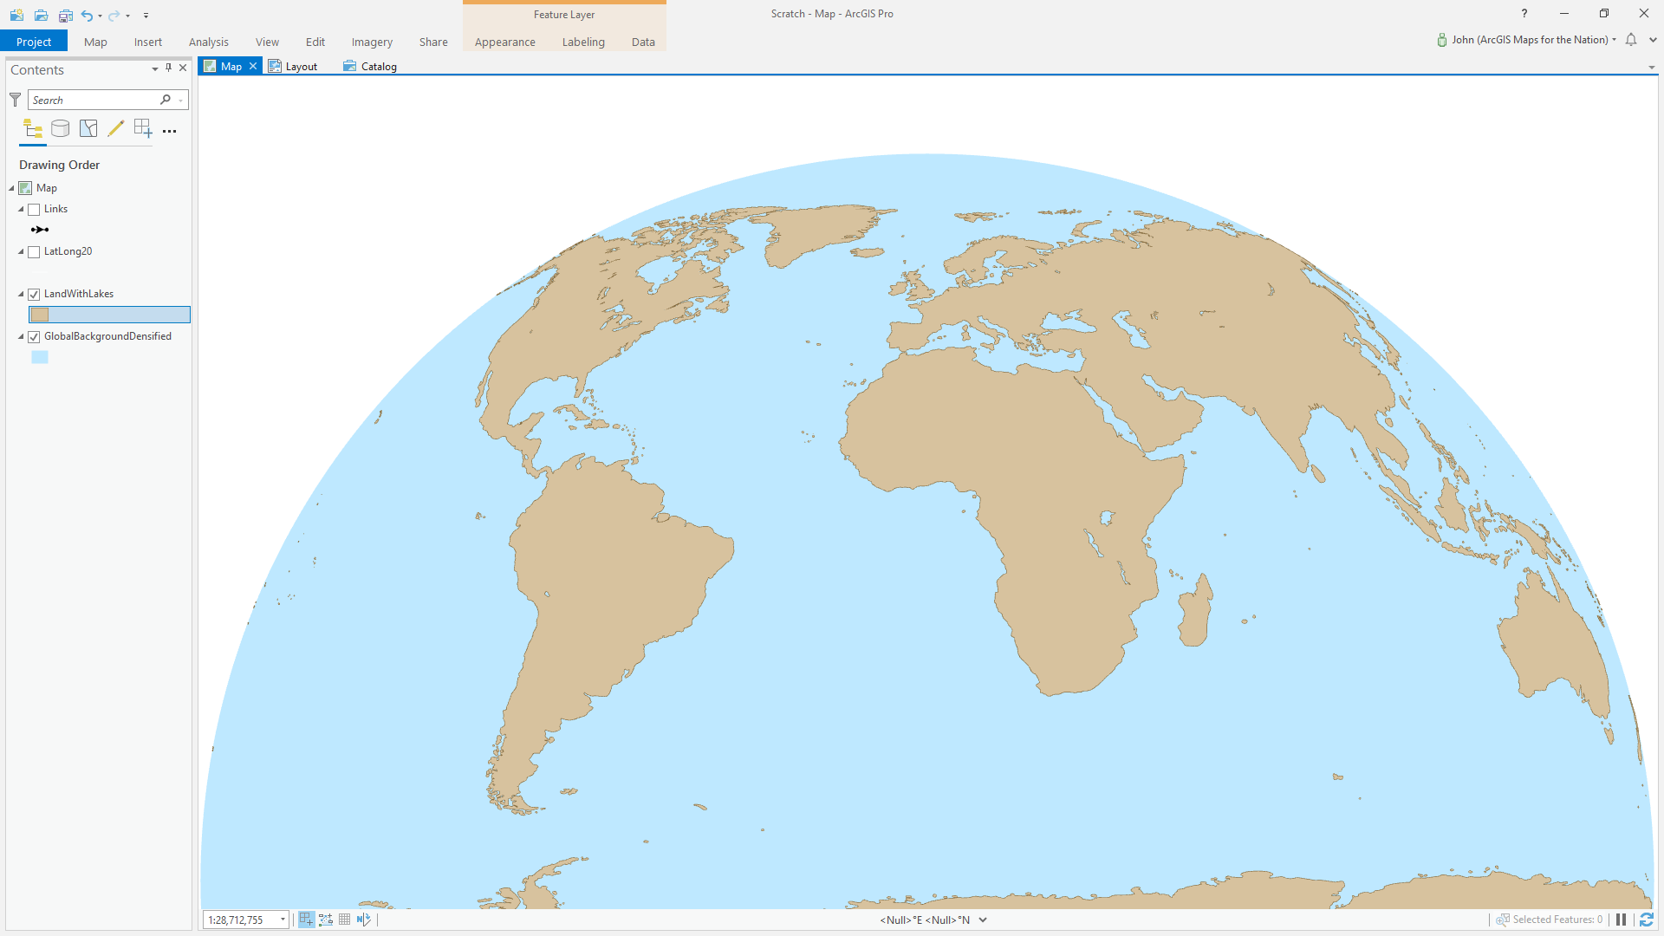Turn on LatLong20 layer visibility
The image size is (1664, 936).
click(x=35, y=252)
